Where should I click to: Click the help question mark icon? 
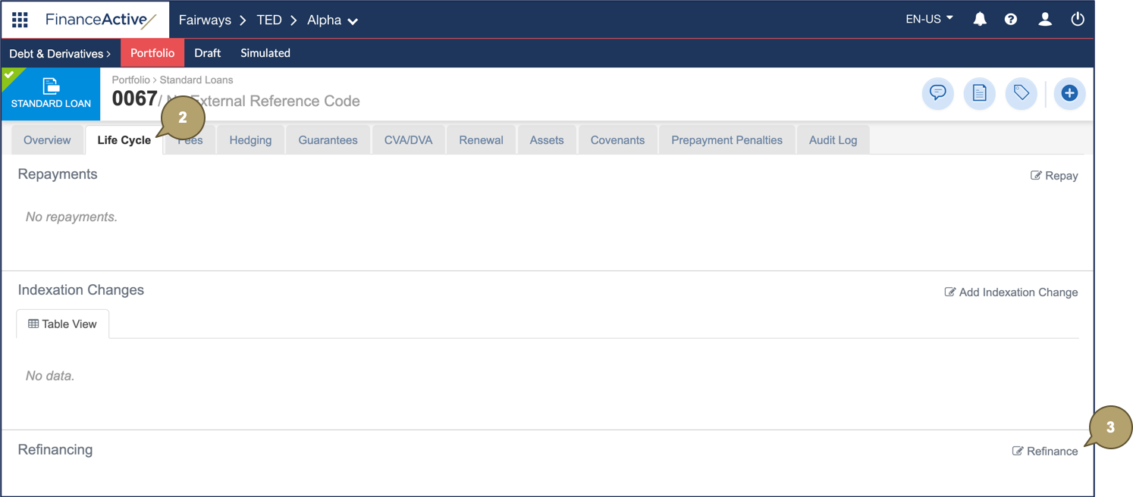coord(1011,20)
